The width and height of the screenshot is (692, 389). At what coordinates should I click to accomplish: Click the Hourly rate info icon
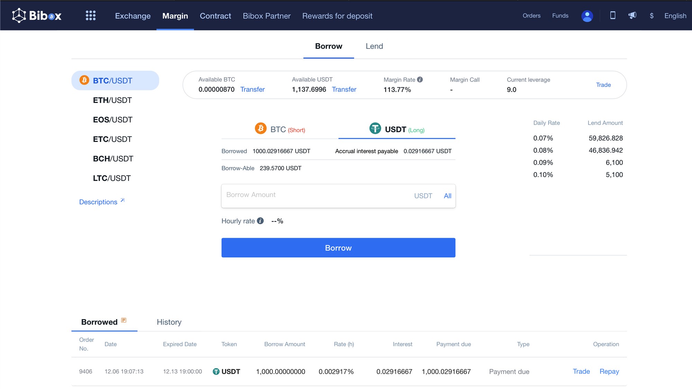261,221
